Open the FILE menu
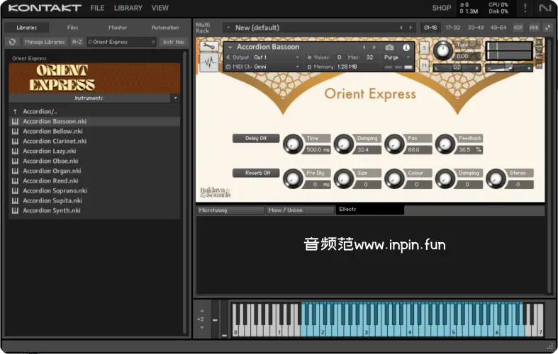This screenshot has width=558, height=354. [97, 8]
